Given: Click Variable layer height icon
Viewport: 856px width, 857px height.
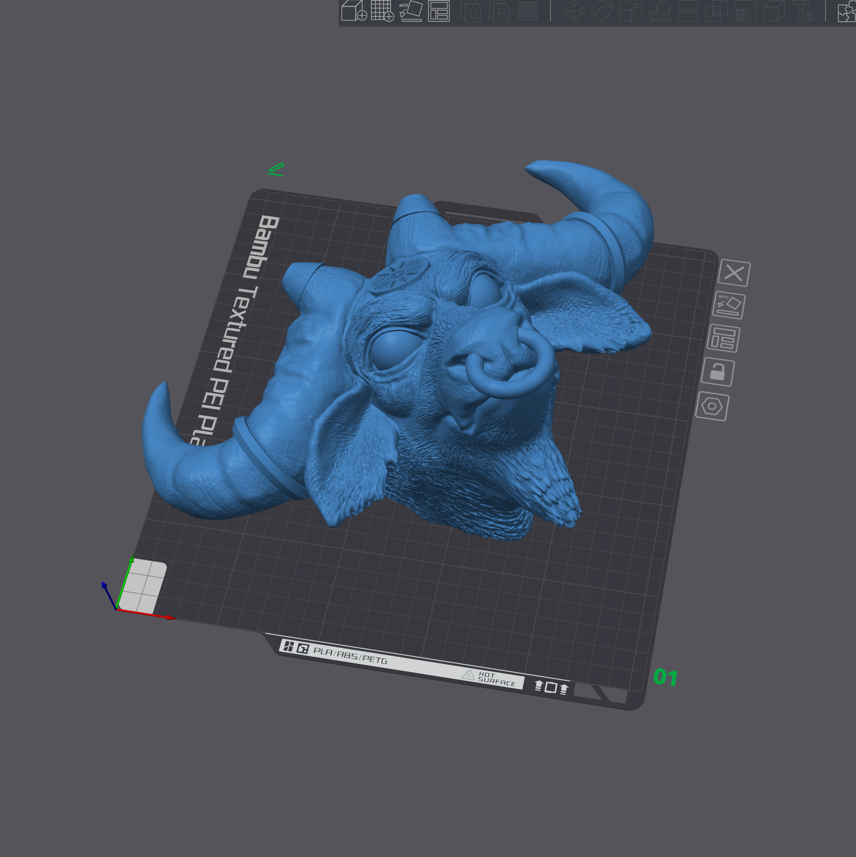Looking at the screenshot, I should coord(528,11).
